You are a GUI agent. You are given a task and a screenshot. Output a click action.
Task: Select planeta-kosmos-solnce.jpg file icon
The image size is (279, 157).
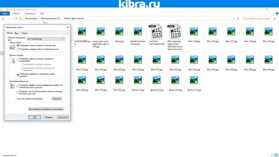[138, 34]
